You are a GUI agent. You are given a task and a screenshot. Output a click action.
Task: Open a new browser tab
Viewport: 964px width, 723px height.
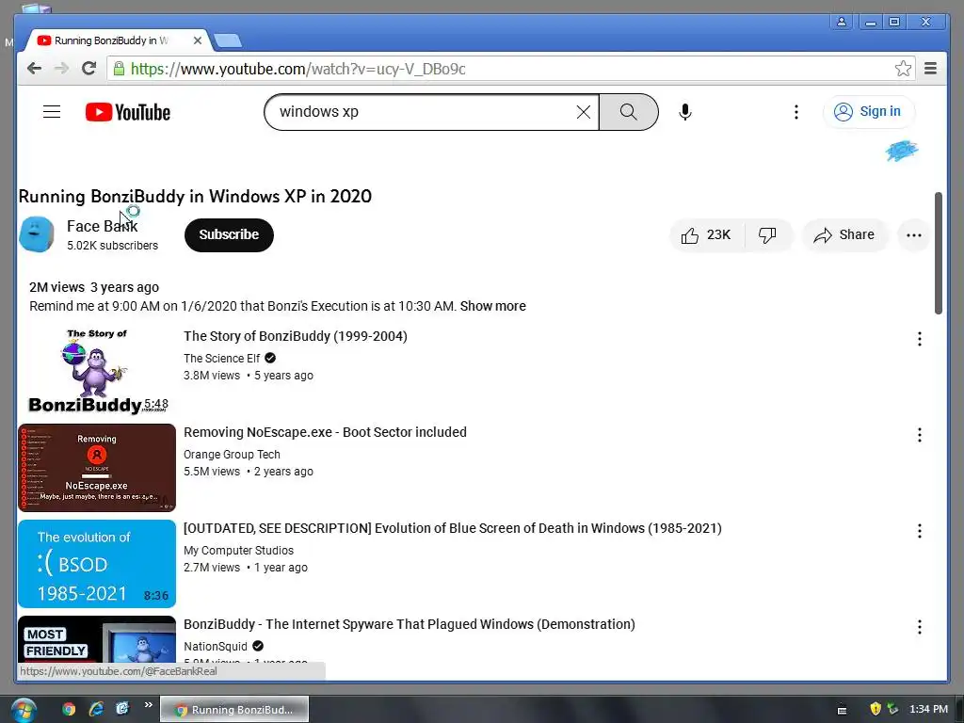228,40
